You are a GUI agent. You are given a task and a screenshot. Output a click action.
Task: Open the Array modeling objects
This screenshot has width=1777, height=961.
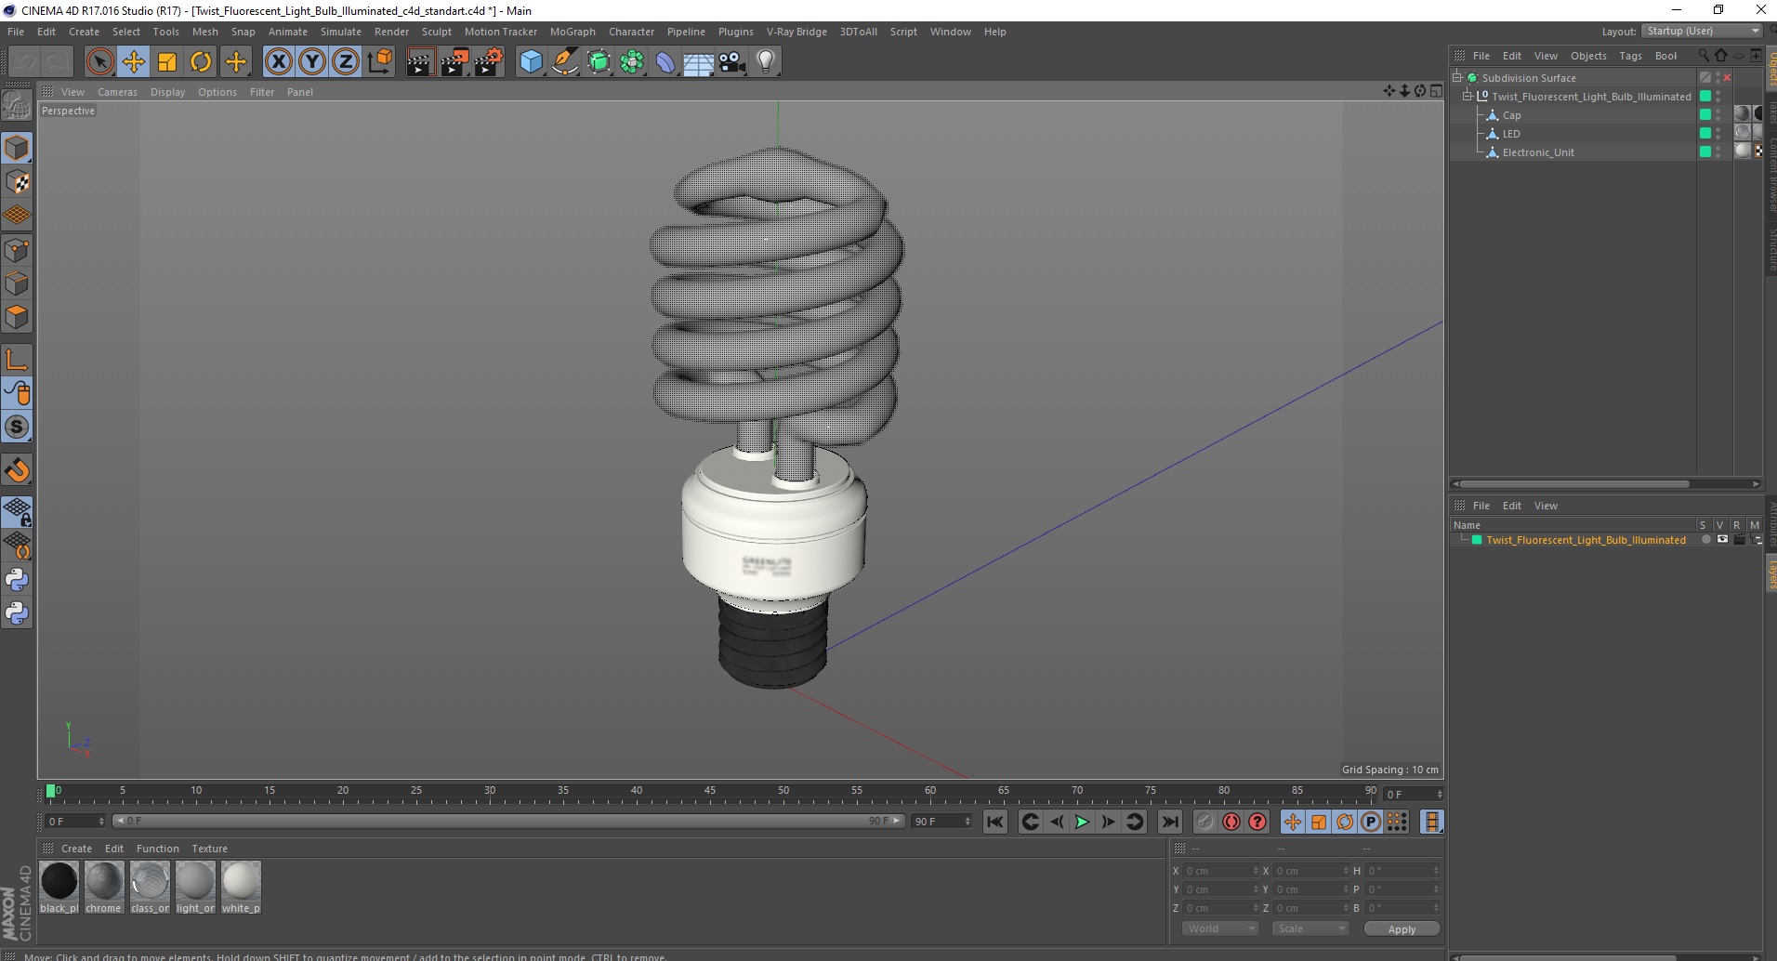coord(632,62)
